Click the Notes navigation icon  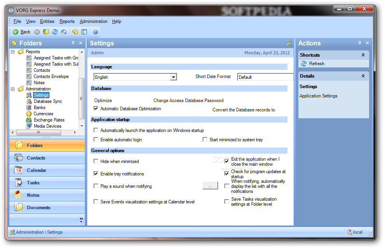coord(18,195)
